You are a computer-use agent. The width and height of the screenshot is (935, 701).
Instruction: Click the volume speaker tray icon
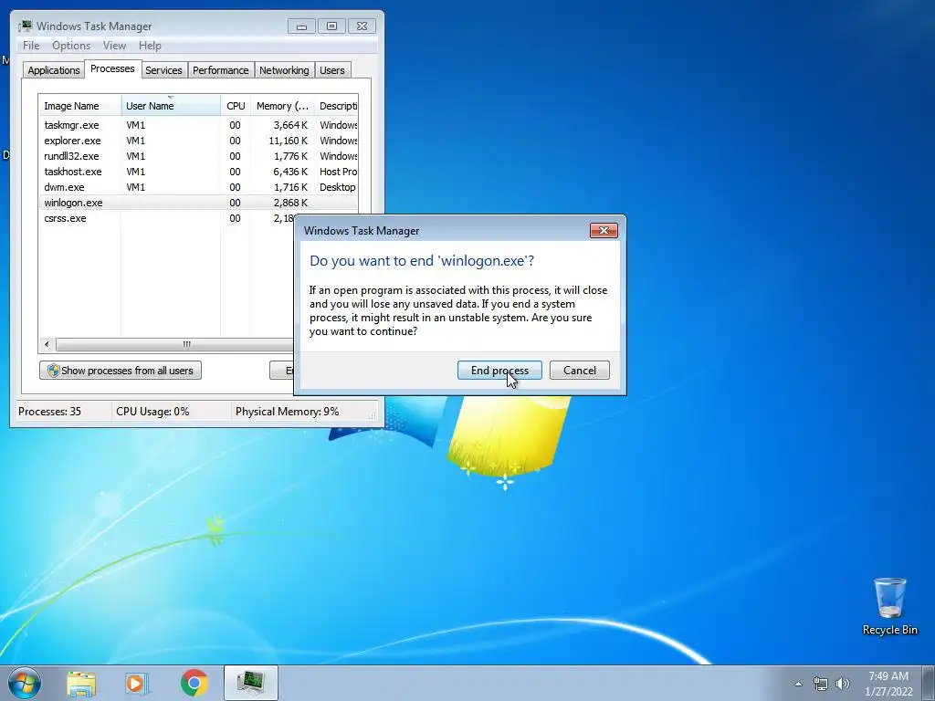coord(842,684)
